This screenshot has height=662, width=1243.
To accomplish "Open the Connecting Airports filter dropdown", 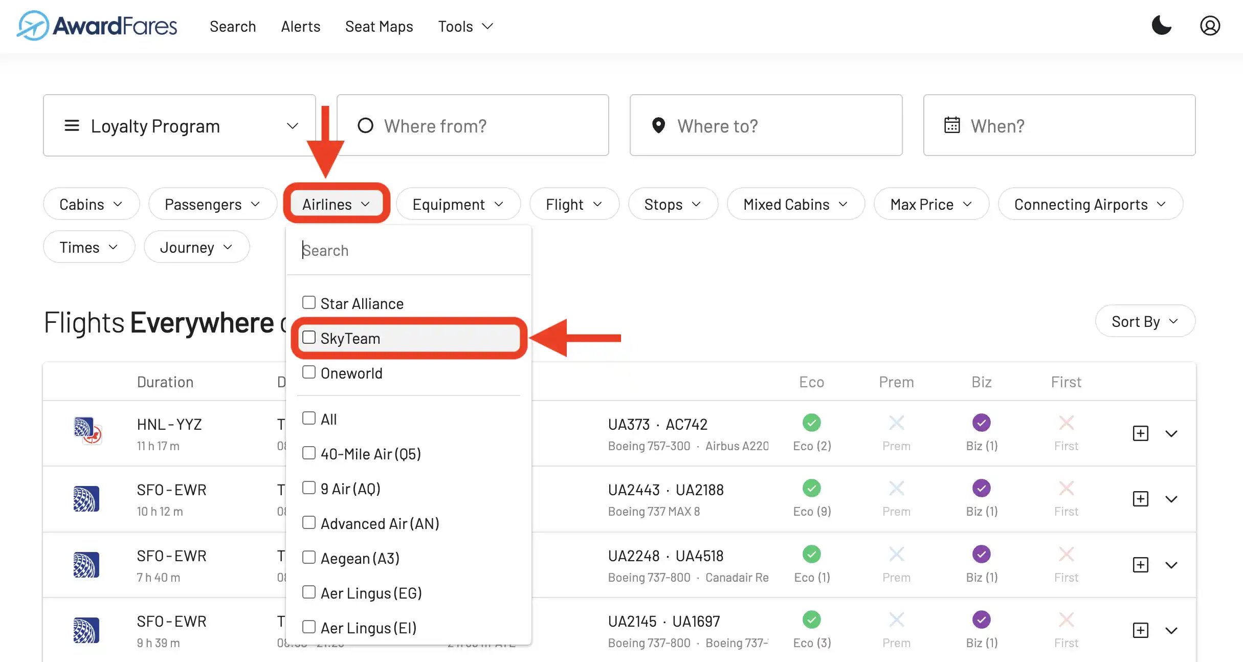I will (1090, 204).
